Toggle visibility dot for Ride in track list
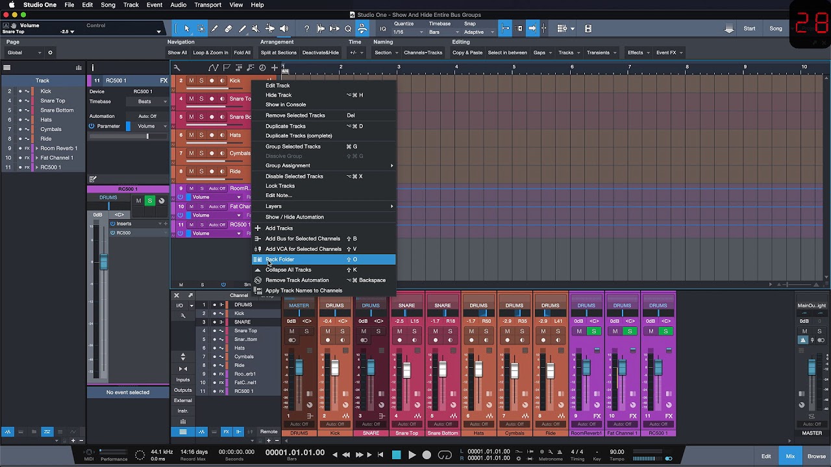 pos(19,139)
